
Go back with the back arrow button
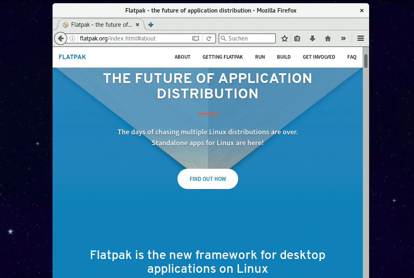click(x=61, y=38)
